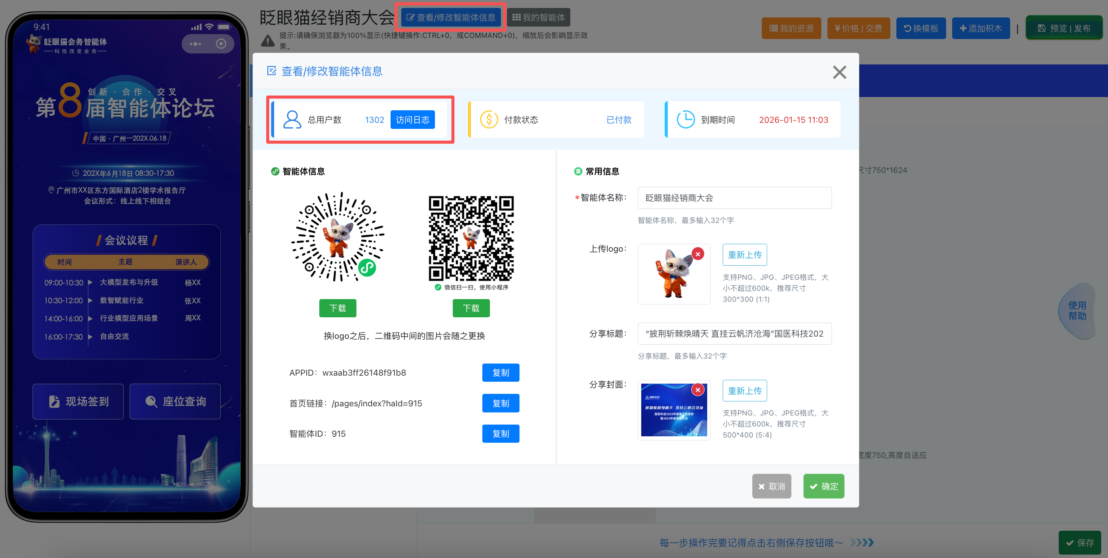
Task: Click the warning triangle icon near the tip
Action: click(x=268, y=41)
